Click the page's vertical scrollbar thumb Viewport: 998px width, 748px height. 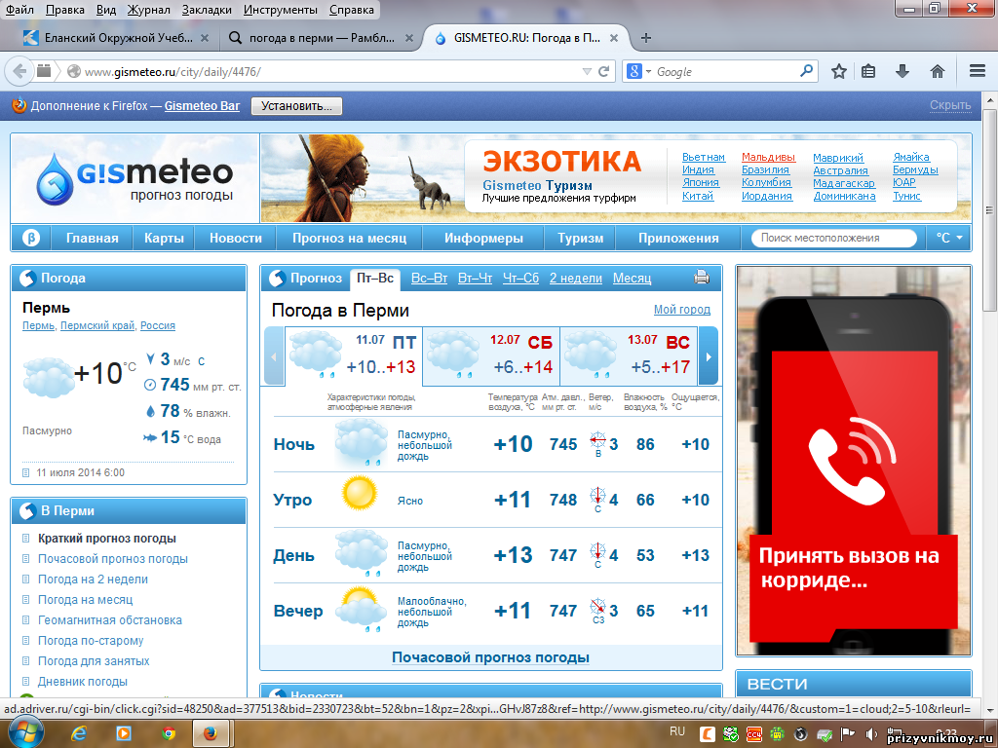point(990,210)
